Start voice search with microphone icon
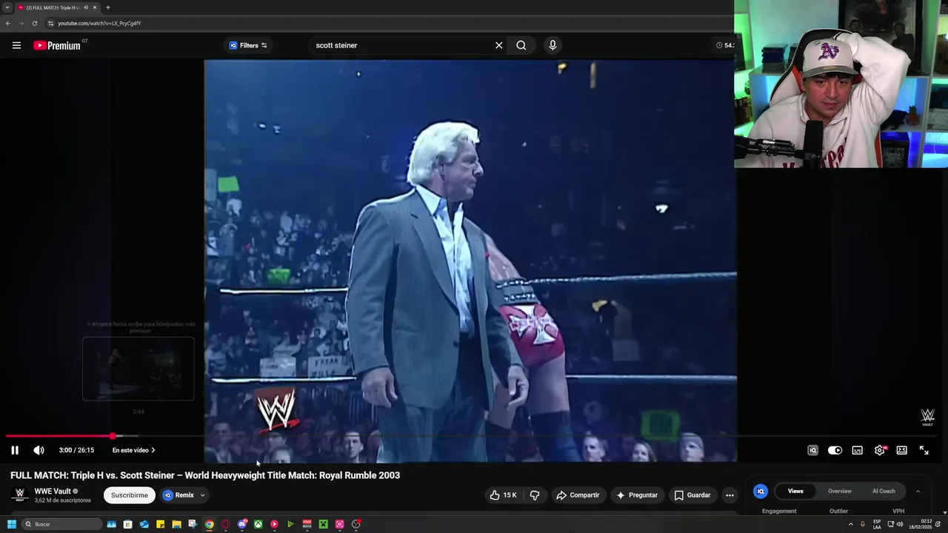The width and height of the screenshot is (948, 533). (x=553, y=45)
